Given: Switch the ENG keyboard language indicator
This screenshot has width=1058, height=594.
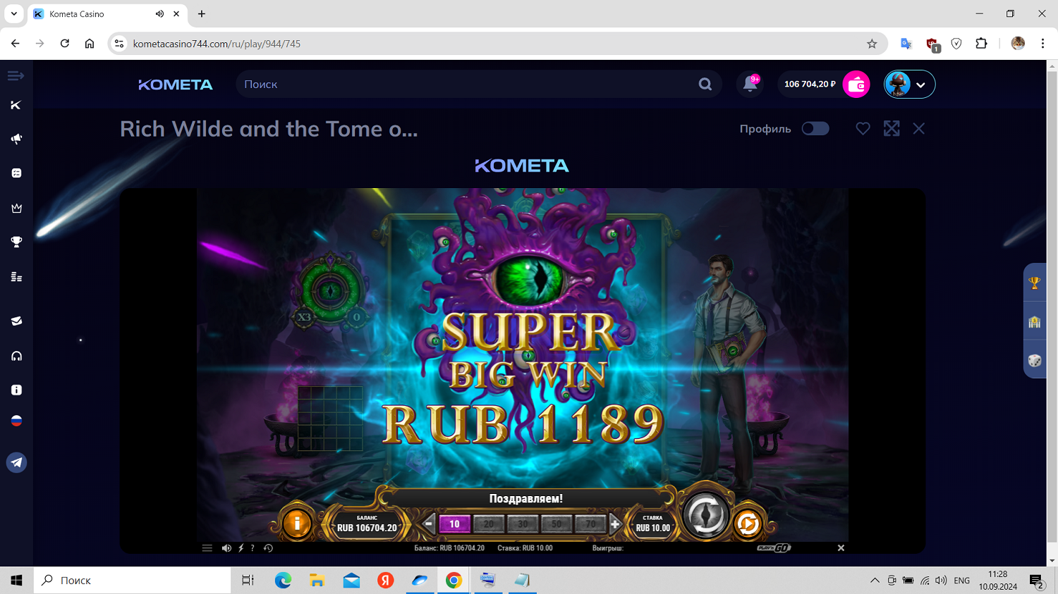Looking at the screenshot, I should point(961,581).
